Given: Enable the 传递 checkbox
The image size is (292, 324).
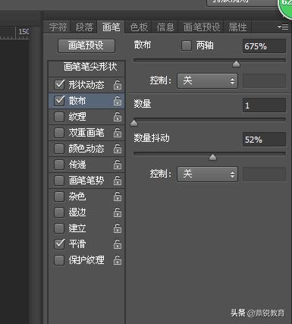Looking at the screenshot, I should 59,165.
